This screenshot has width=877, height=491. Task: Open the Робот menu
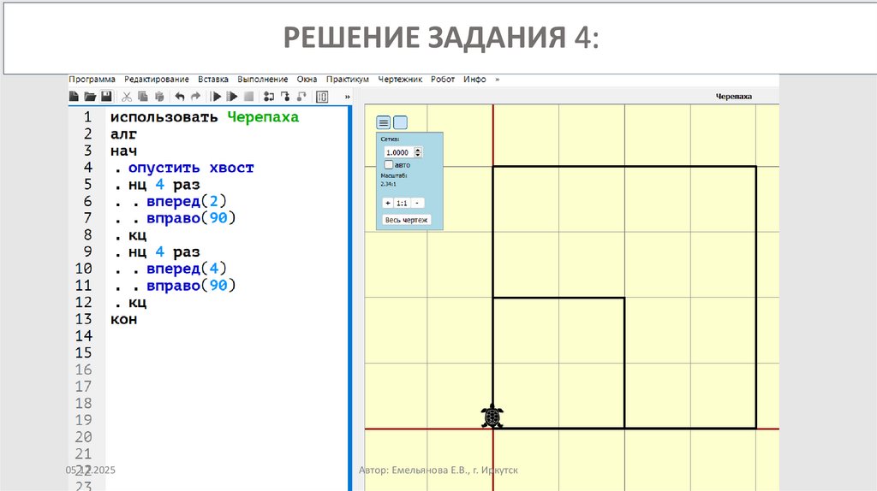[443, 80]
